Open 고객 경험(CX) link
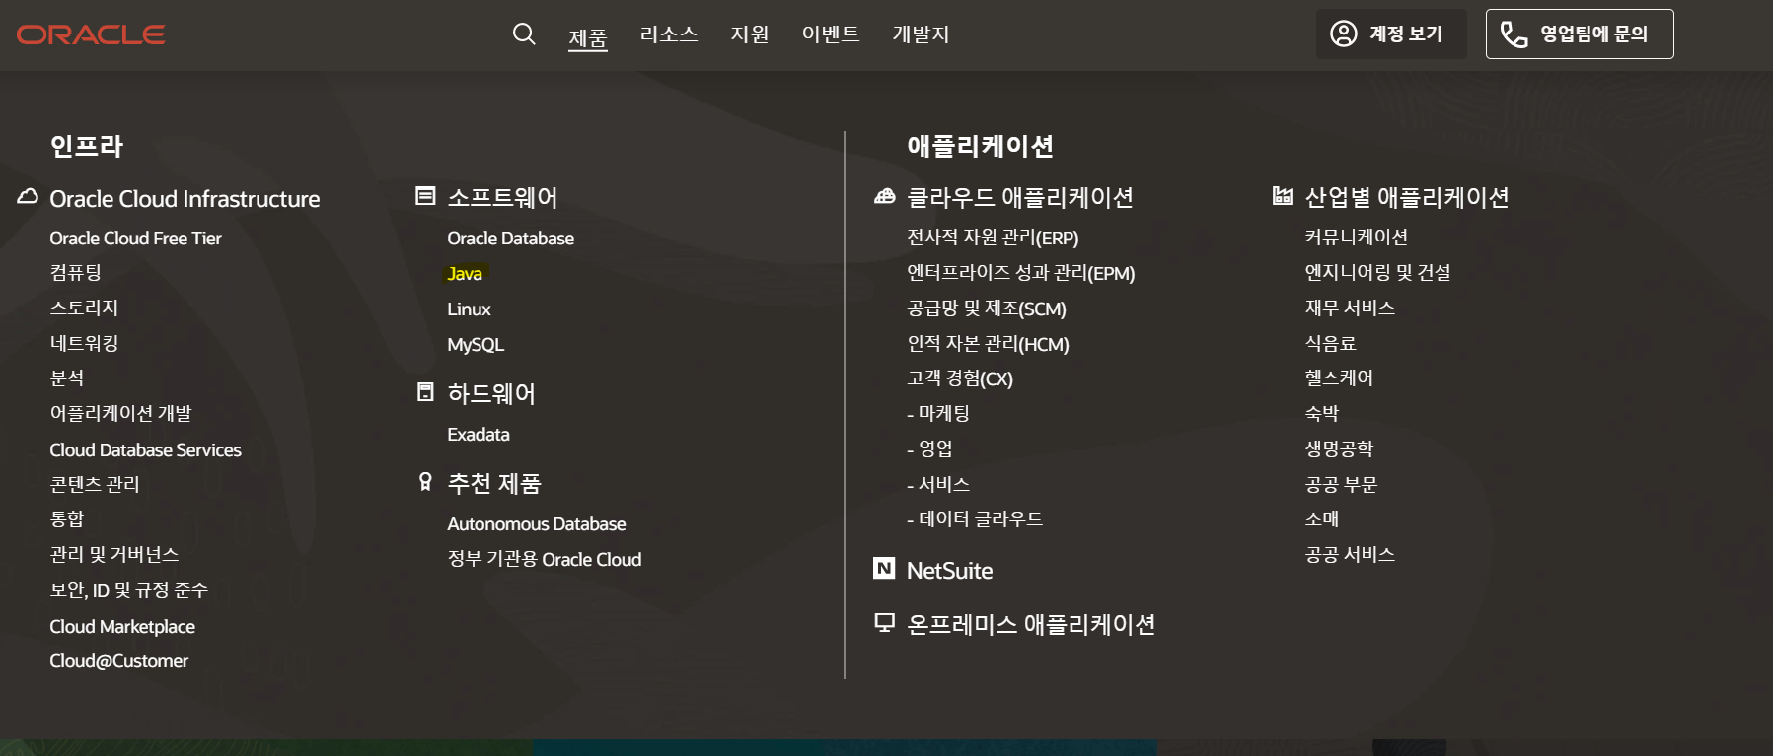 click(x=960, y=378)
